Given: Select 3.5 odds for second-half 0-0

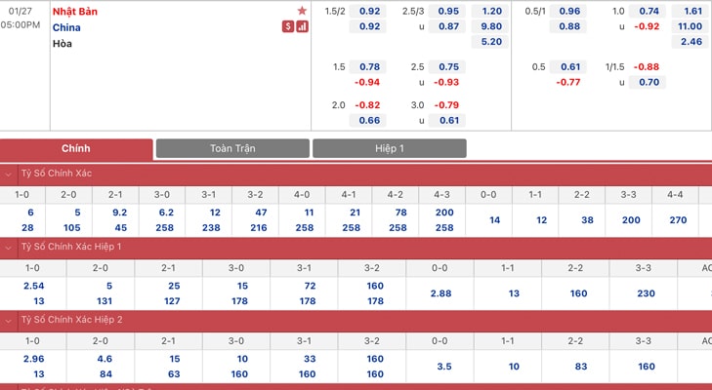Looking at the screenshot, I should click(x=444, y=367).
